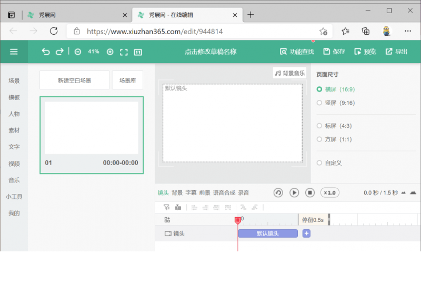The width and height of the screenshot is (421, 305).
Task: Select scene 01 thumbnail in the panel
Action: (x=92, y=127)
